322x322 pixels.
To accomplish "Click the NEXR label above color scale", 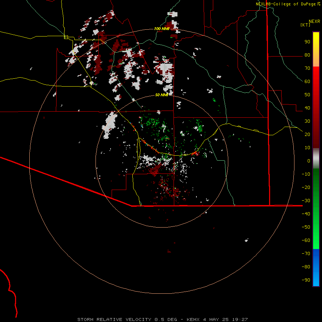I will click(314, 21).
